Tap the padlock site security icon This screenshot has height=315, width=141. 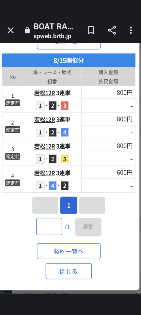[x=27, y=30]
